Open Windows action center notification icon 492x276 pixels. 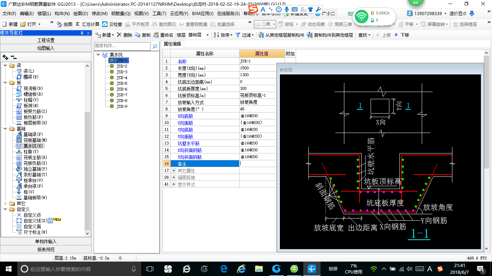(481, 268)
